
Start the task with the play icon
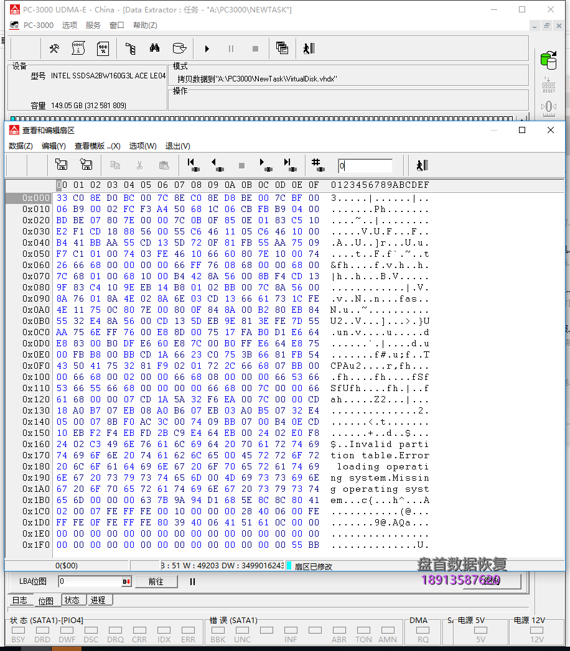[207, 48]
